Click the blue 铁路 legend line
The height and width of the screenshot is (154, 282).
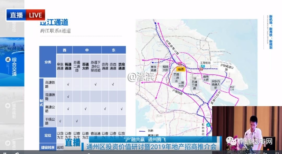click(142, 131)
